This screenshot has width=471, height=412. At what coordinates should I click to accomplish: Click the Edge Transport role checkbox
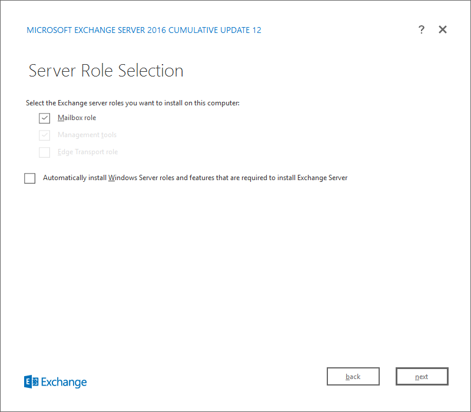tap(45, 152)
